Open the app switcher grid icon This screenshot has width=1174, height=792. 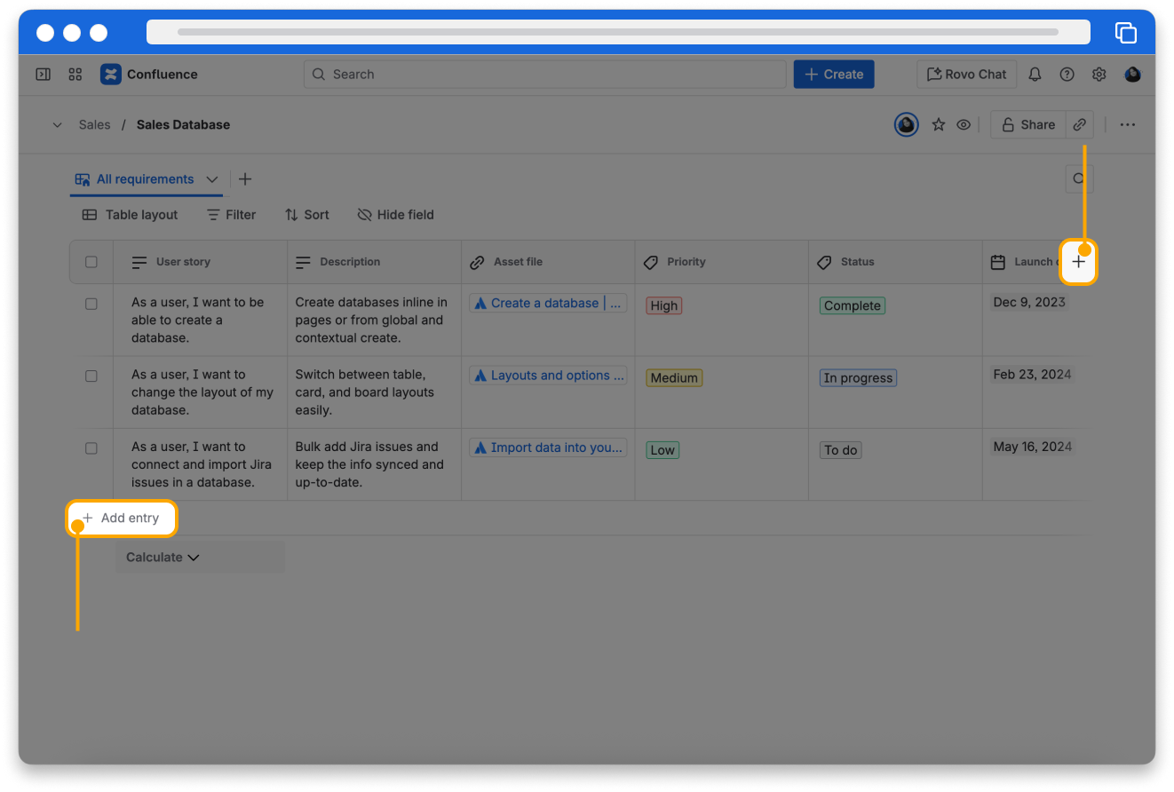point(75,75)
